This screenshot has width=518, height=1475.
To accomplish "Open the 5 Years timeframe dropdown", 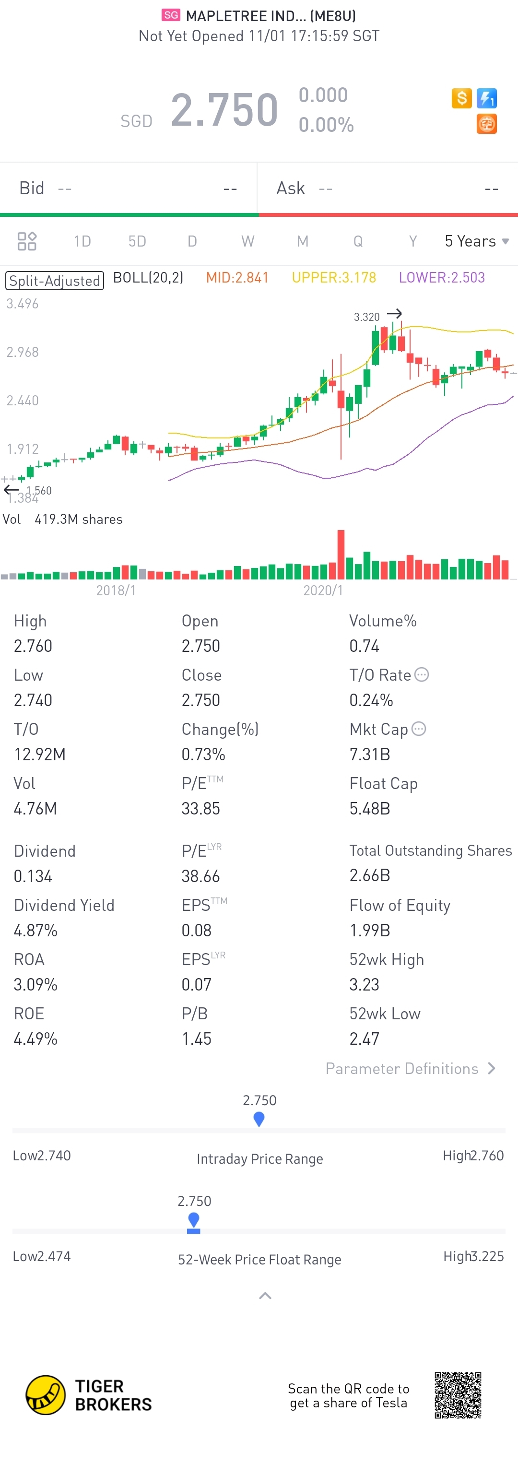I will coord(476,241).
